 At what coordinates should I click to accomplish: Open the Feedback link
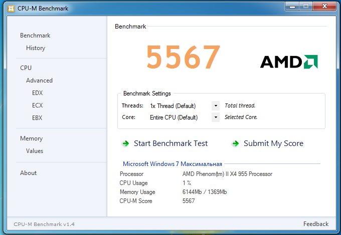click(316, 224)
